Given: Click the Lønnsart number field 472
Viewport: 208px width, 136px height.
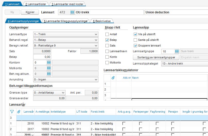Looking at the screenshot, I should point(64,12).
